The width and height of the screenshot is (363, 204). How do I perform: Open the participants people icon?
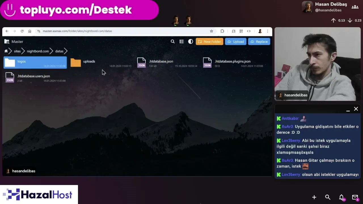pyautogui.click(x=355, y=7)
